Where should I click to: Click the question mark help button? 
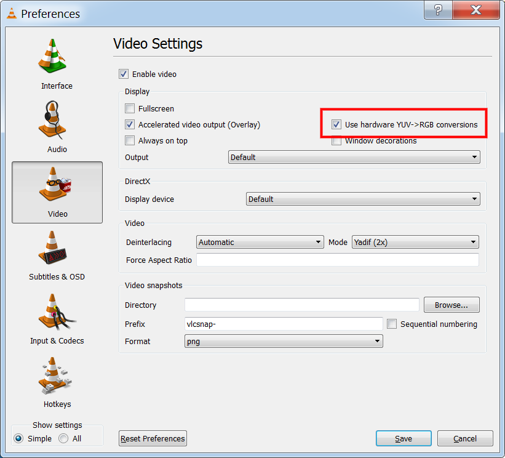tap(438, 10)
